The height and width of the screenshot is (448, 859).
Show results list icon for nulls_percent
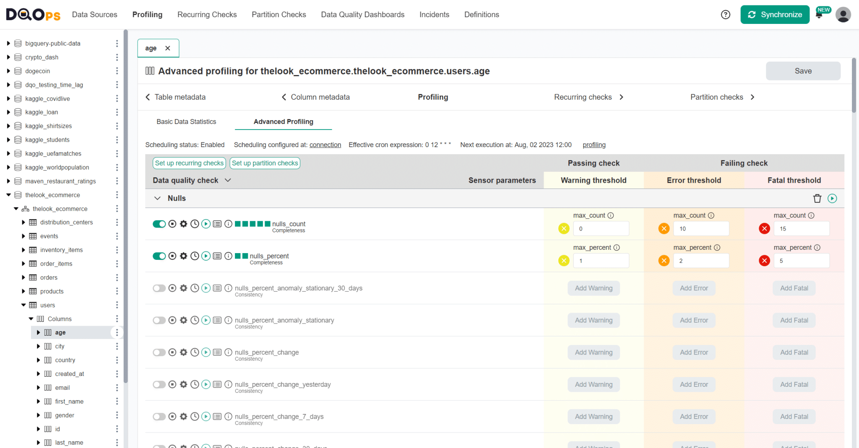(x=217, y=256)
